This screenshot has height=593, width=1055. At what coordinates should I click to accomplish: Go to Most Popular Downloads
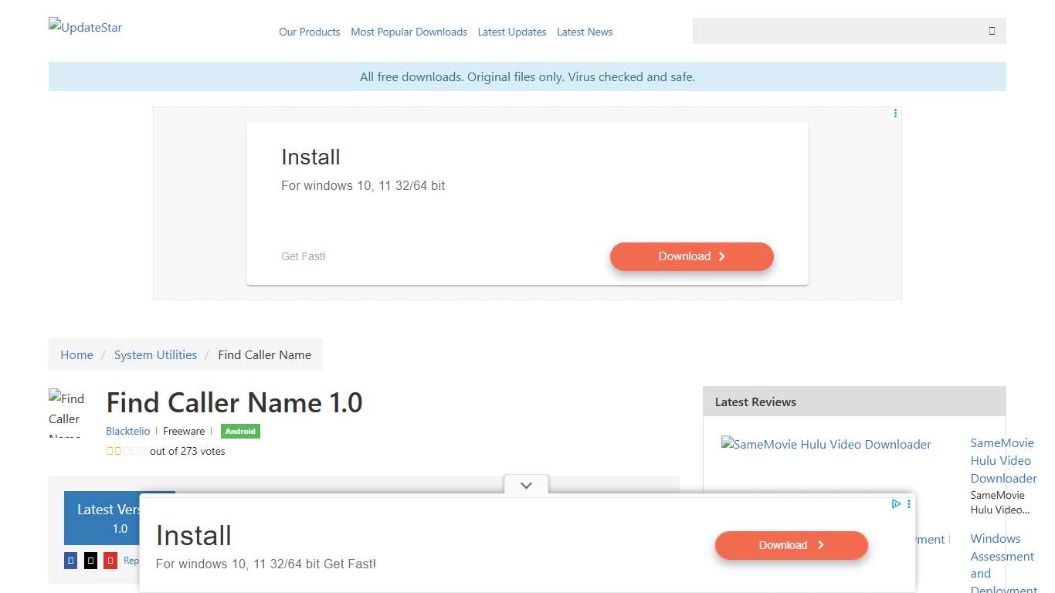coord(409,32)
